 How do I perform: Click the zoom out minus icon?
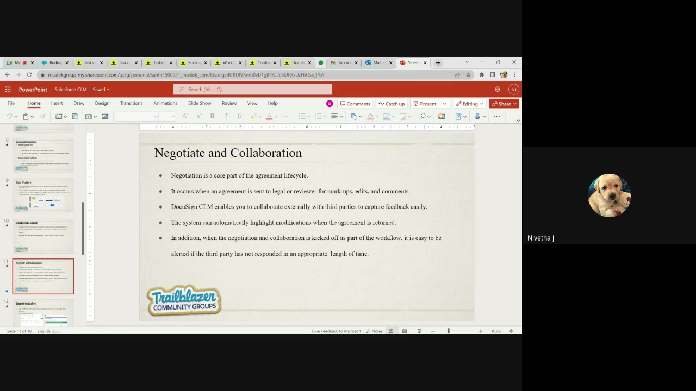point(433,331)
